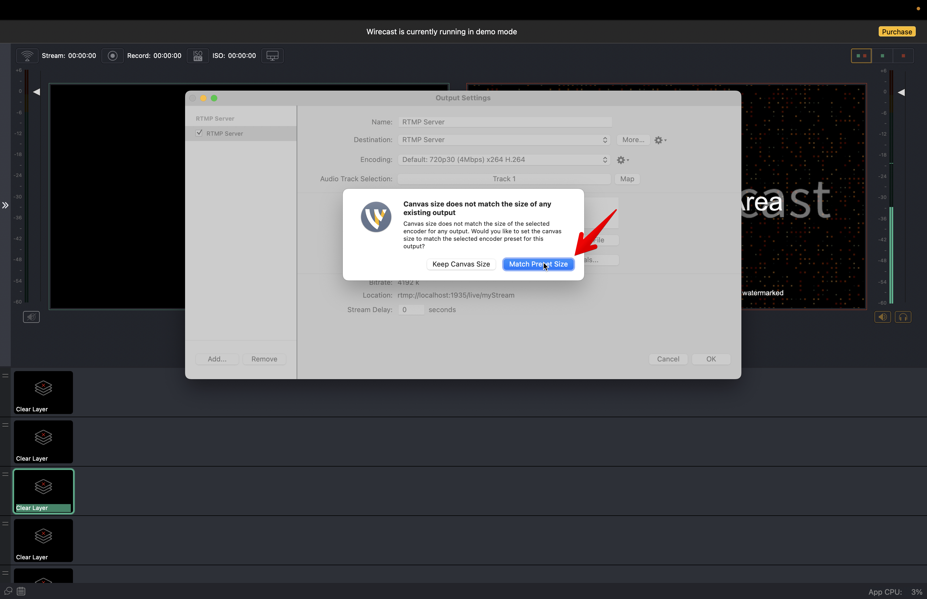Select the fourth Clear Layer shot thumbnail
927x599 pixels.
(x=43, y=540)
